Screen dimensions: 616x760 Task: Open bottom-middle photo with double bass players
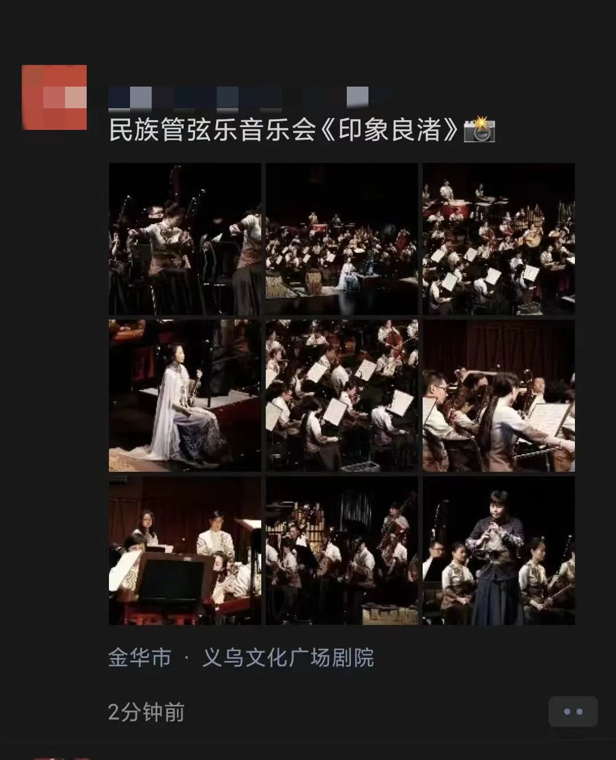click(x=342, y=551)
